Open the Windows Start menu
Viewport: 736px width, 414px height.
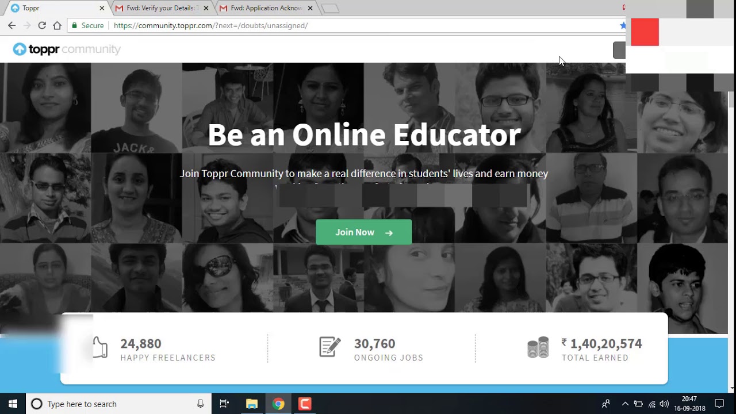pos(13,404)
